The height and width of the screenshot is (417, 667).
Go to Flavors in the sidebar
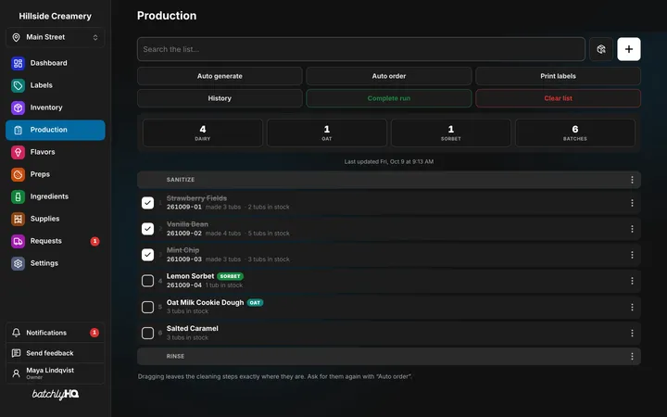(x=56, y=152)
